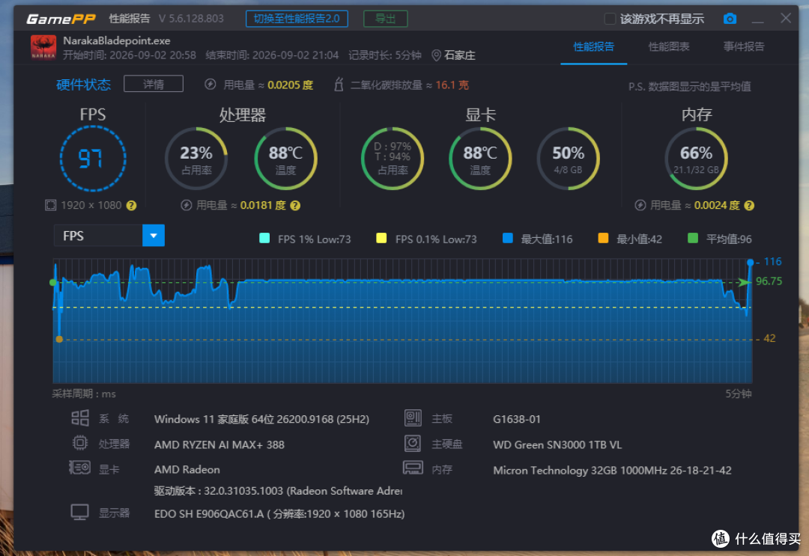
Task: Click the orange 最小值 legend swatch
Action: coord(602,238)
